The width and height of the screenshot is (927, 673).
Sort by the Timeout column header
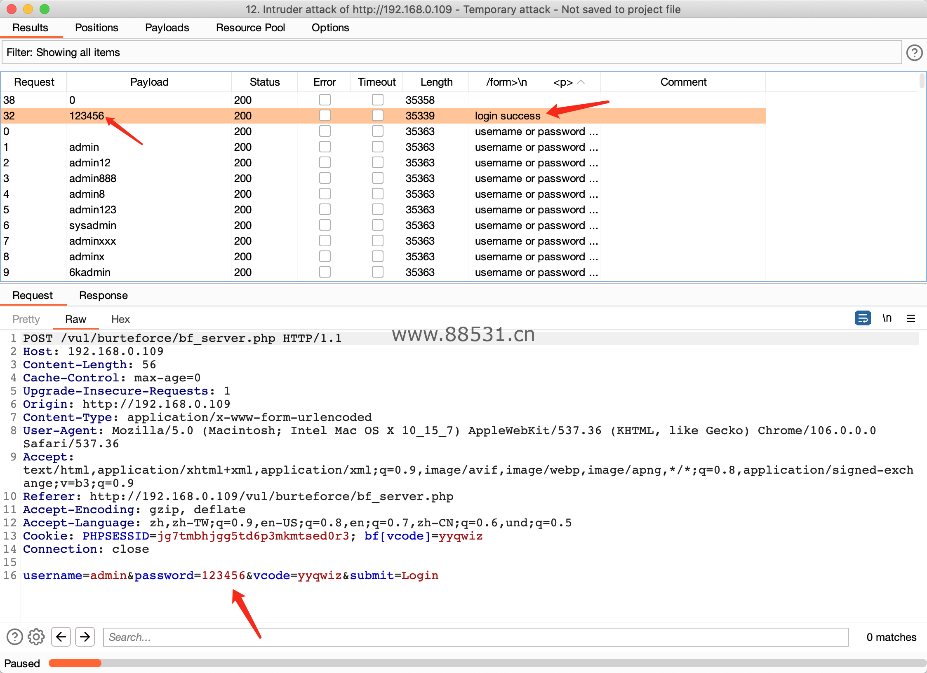[376, 82]
